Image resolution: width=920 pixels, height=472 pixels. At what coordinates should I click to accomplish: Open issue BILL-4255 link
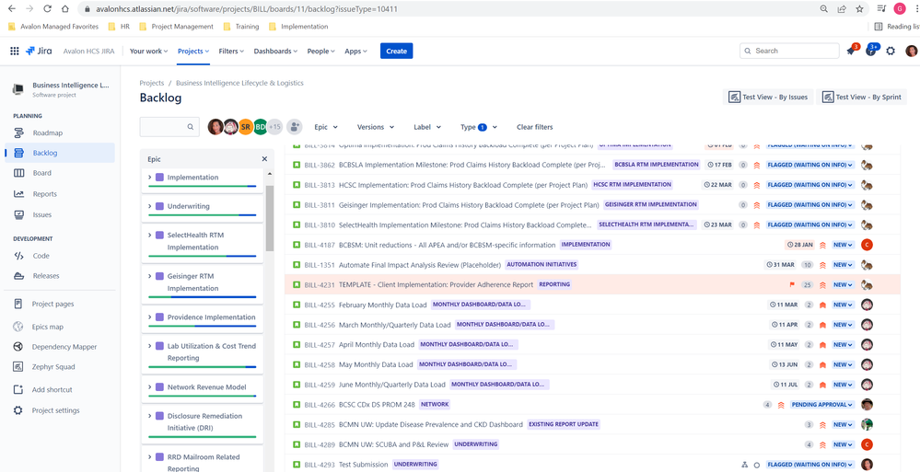320,305
